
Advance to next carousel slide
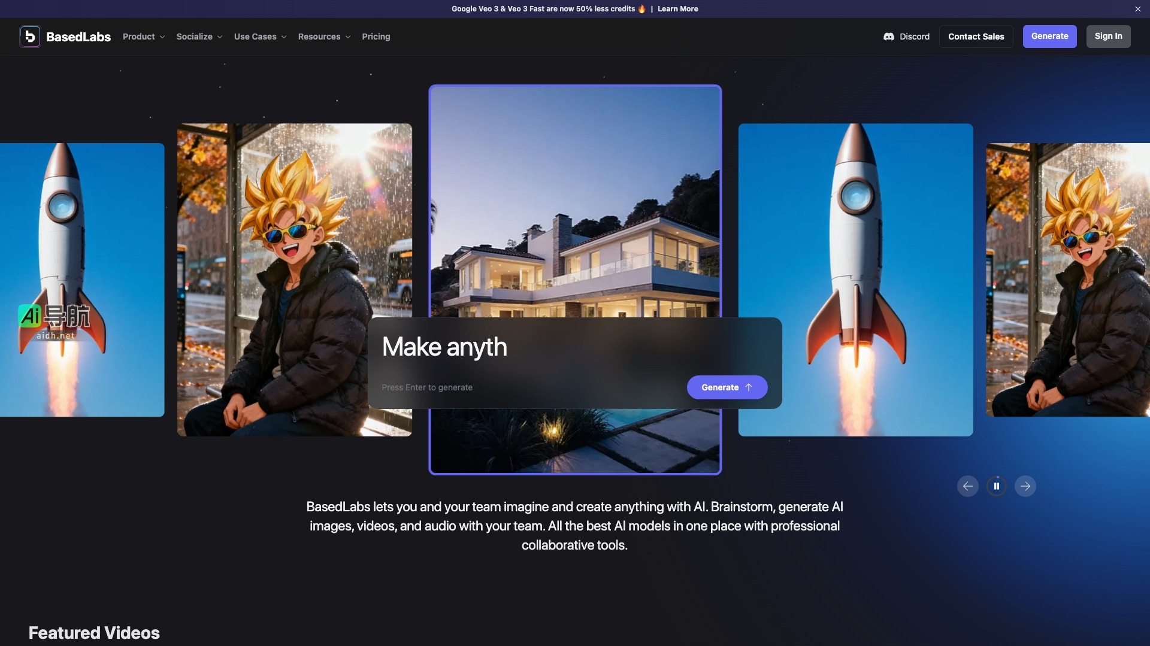(x=1025, y=486)
